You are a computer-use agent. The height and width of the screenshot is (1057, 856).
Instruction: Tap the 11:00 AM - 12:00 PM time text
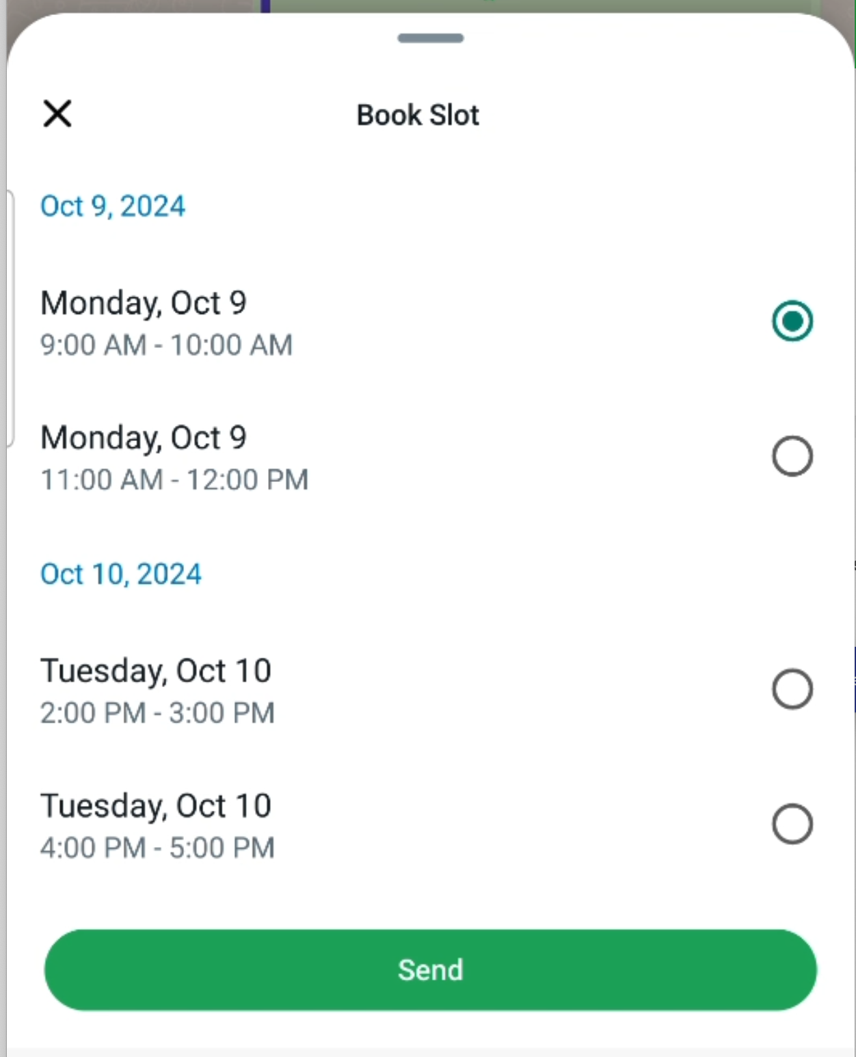tap(174, 480)
